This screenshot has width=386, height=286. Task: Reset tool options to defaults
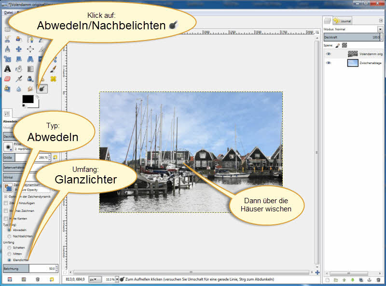52,279
